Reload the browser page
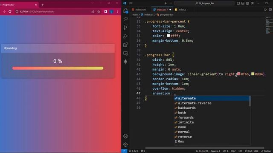 point(10,11)
